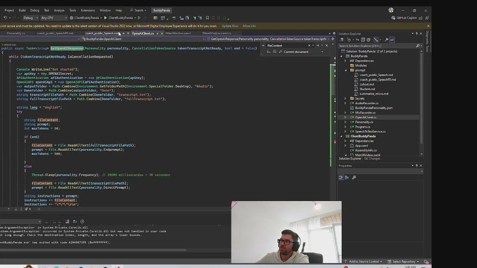Click the More info link
The height and width of the screenshot is (268, 477).
click(x=249, y=26)
